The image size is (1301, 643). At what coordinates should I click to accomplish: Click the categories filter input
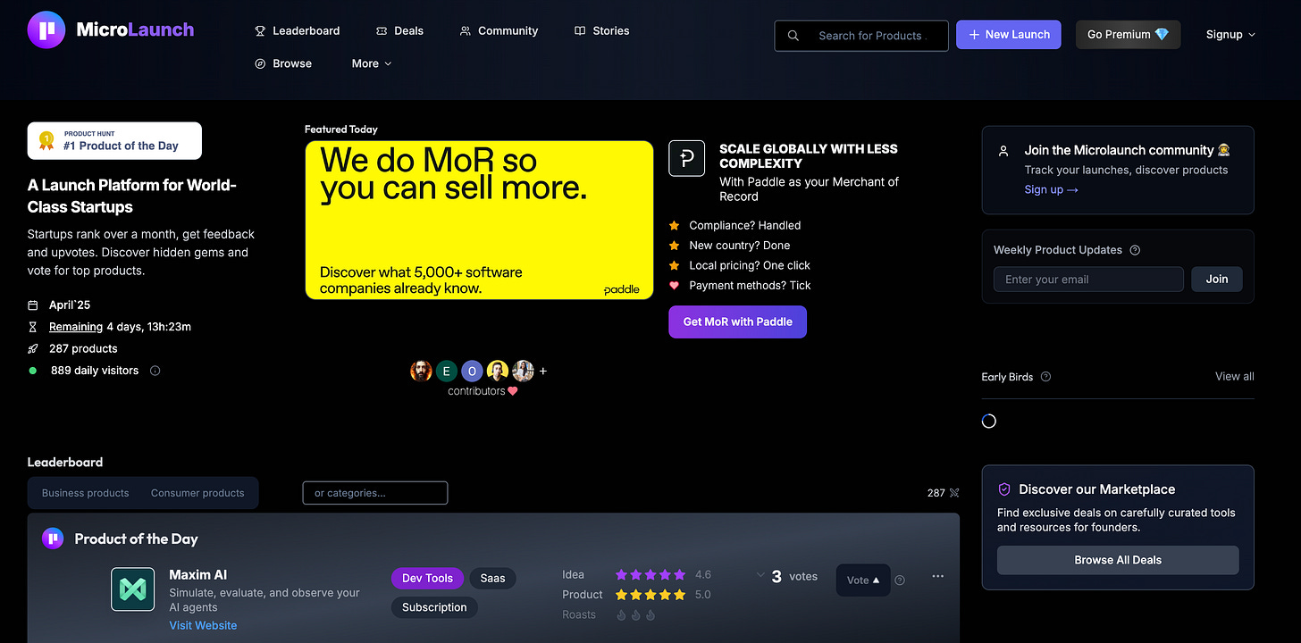(375, 493)
